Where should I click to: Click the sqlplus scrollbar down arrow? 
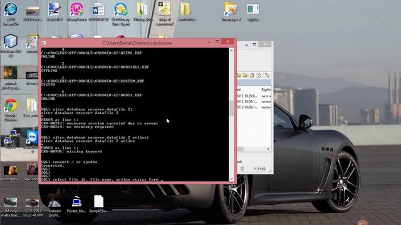click(x=231, y=179)
